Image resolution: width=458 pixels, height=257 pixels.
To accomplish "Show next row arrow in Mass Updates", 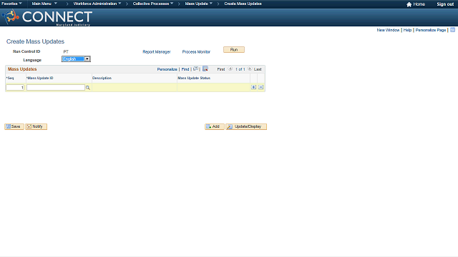I will tap(250, 69).
